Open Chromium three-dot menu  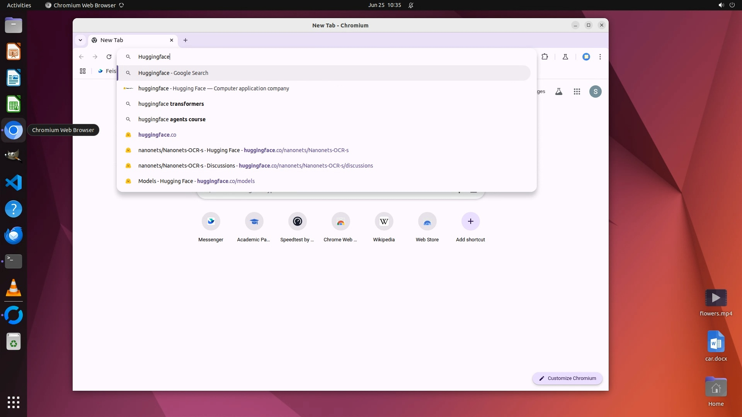(600, 57)
